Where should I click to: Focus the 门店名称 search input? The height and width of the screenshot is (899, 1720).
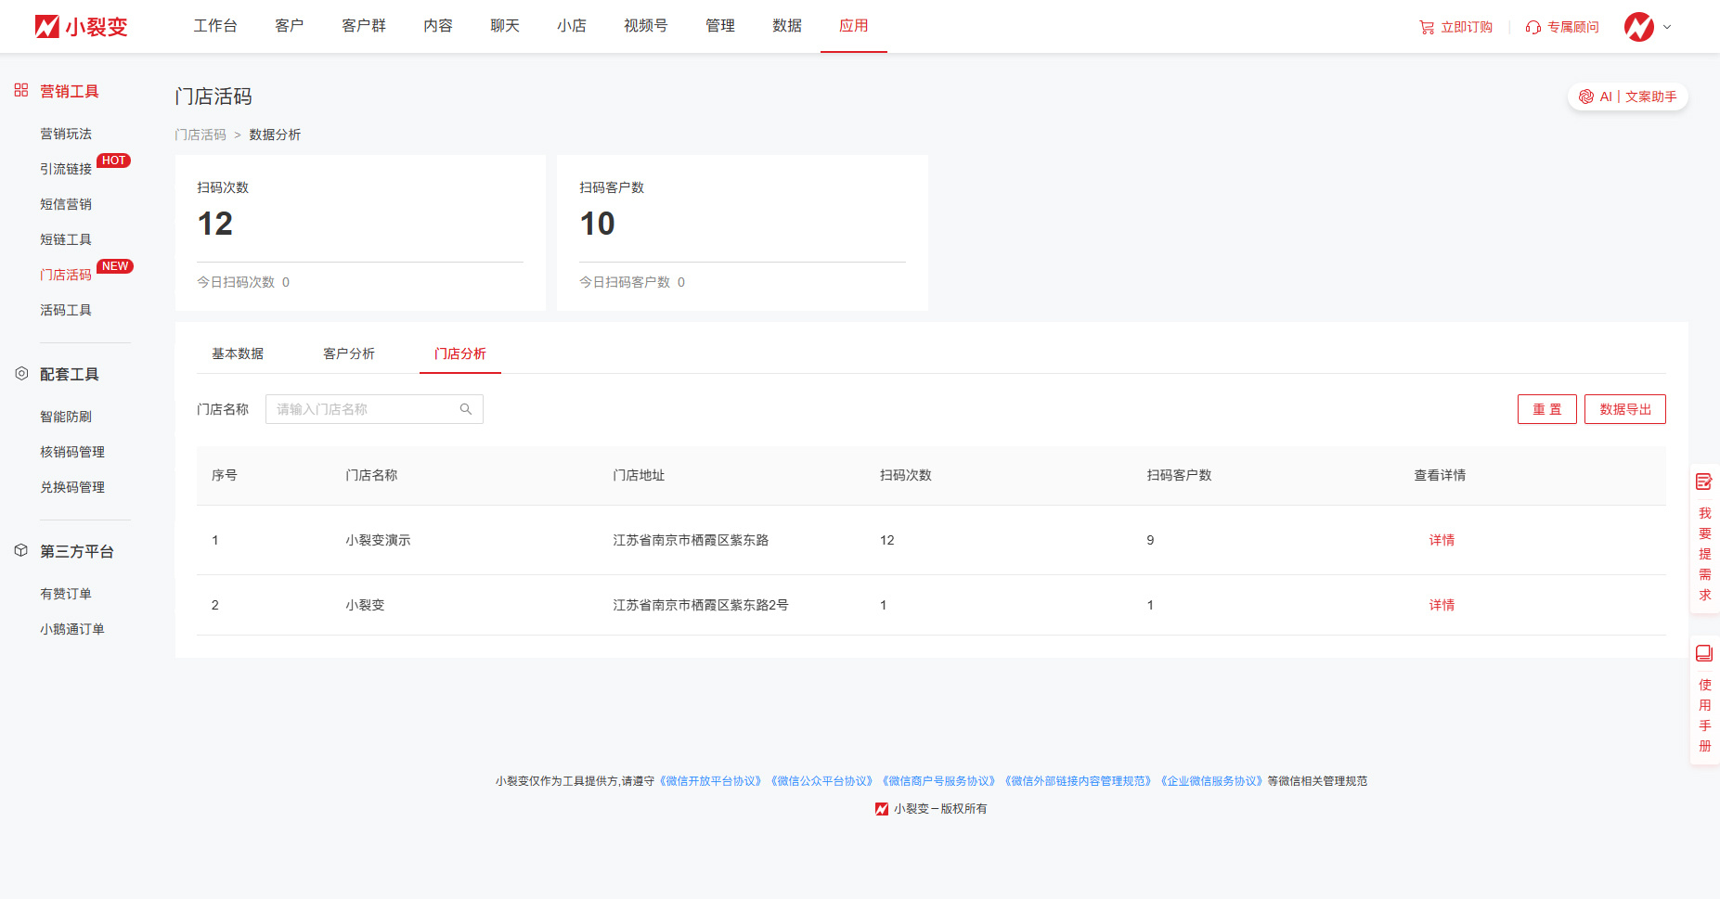pos(362,409)
